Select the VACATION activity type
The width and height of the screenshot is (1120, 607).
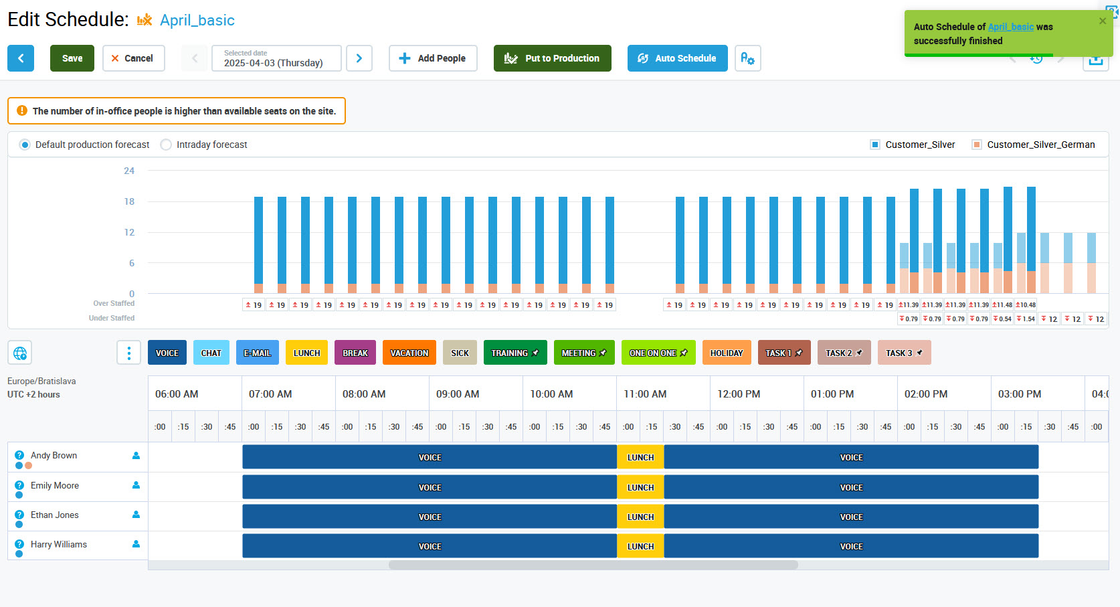(x=409, y=353)
